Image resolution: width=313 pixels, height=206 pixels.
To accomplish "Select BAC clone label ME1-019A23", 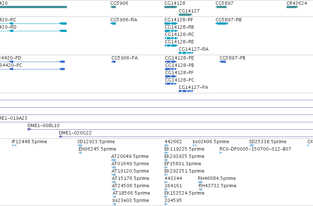I will (13, 118).
